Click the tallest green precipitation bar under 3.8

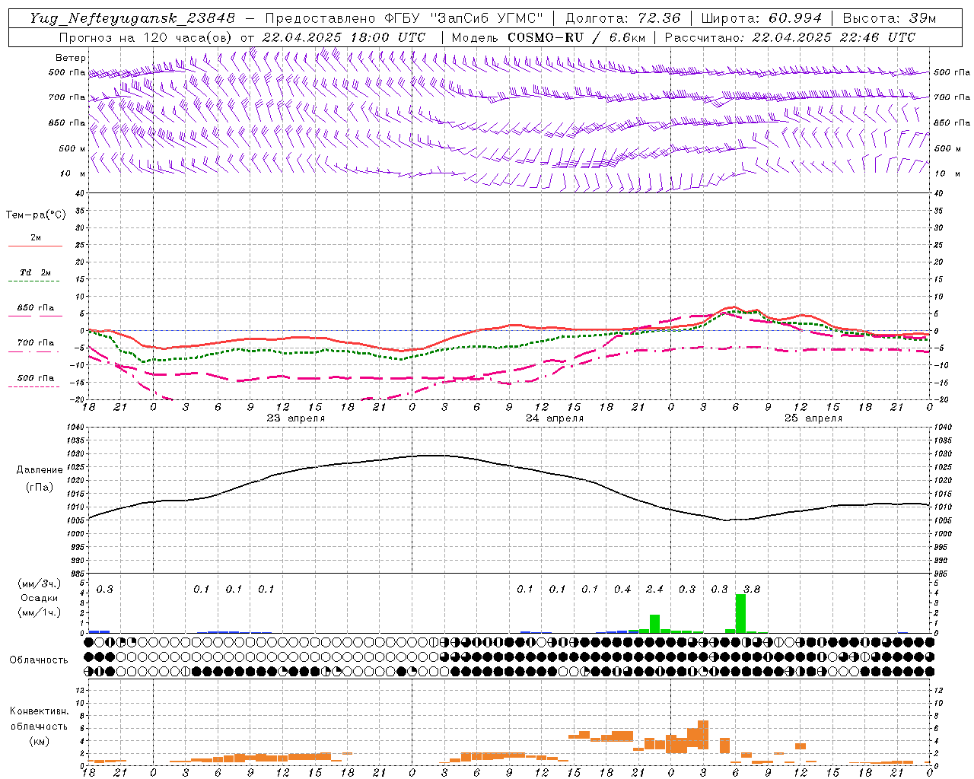coord(740,613)
